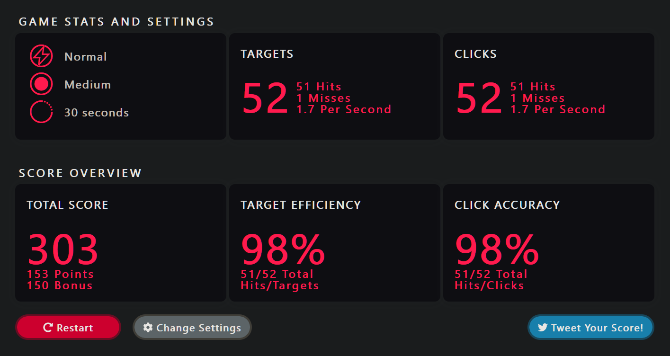This screenshot has width=670, height=356.
Task: Click the lightning bolt Normal mode icon
Action: (x=41, y=56)
